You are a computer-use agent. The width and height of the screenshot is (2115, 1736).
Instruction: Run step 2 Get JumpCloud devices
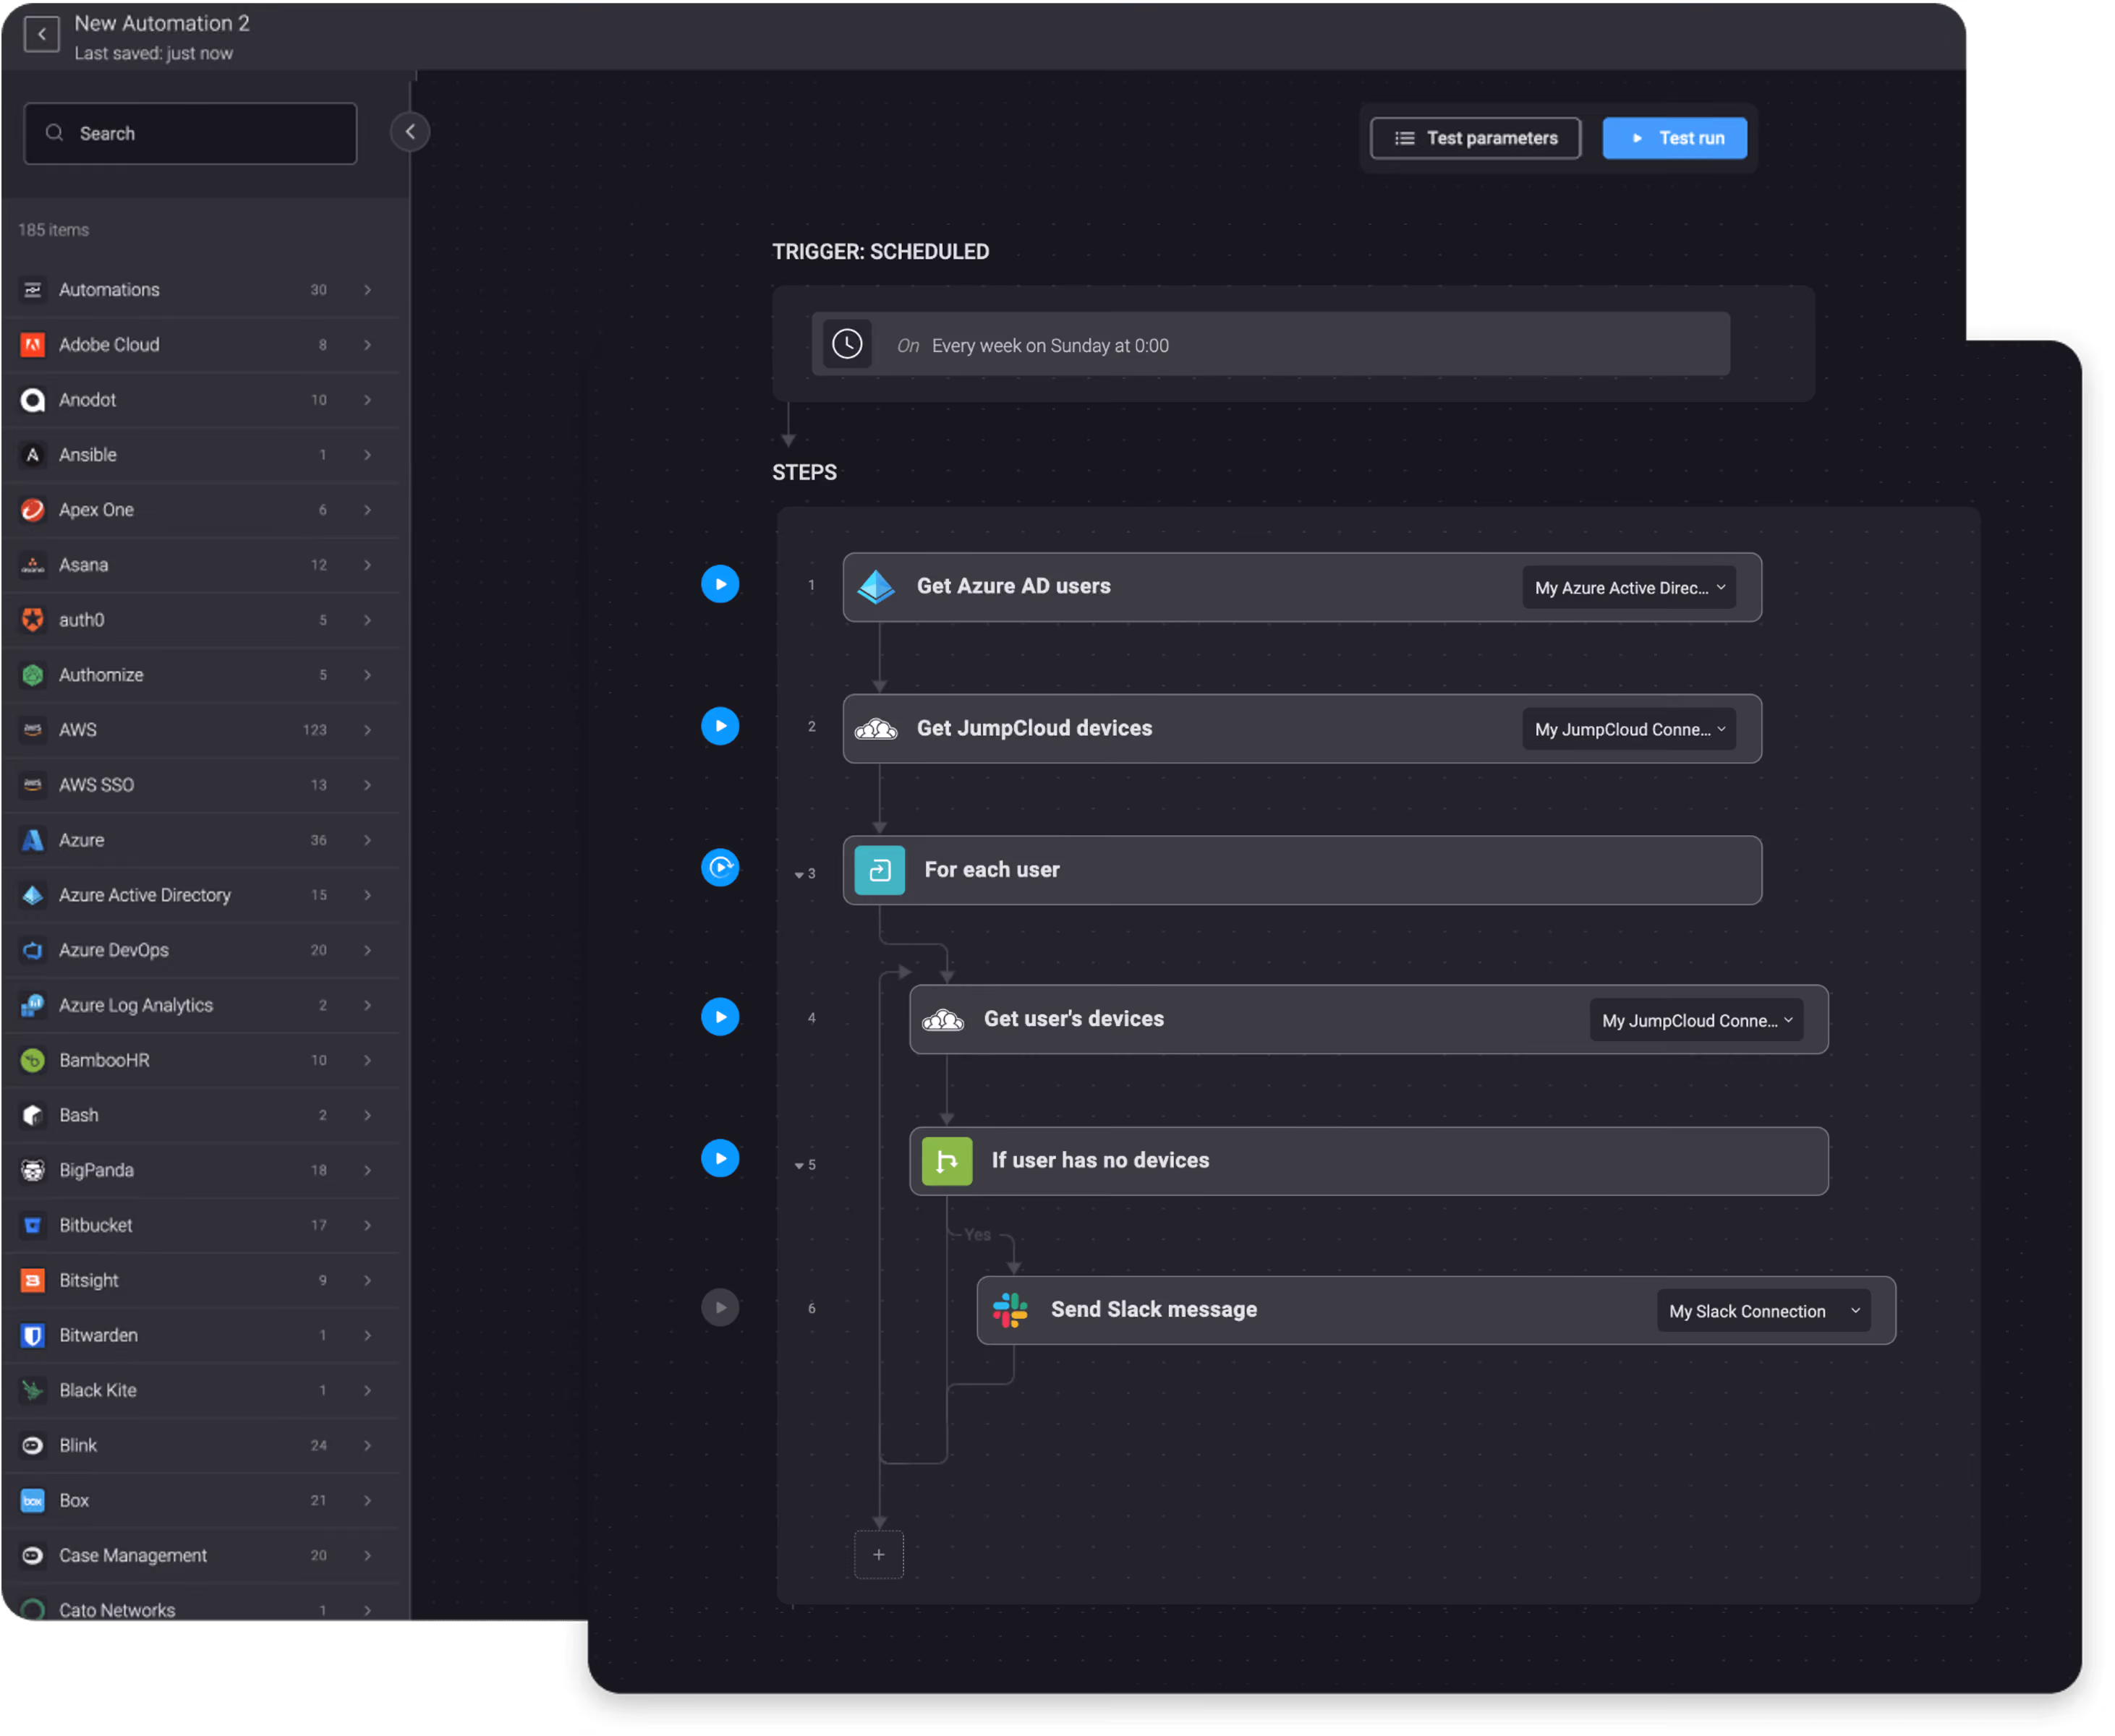click(x=720, y=727)
